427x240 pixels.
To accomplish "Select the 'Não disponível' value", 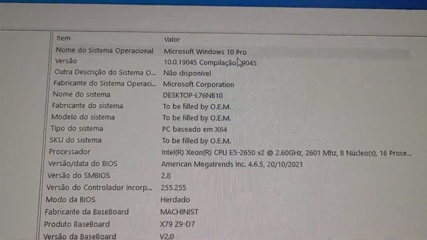I will tap(187, 73).
